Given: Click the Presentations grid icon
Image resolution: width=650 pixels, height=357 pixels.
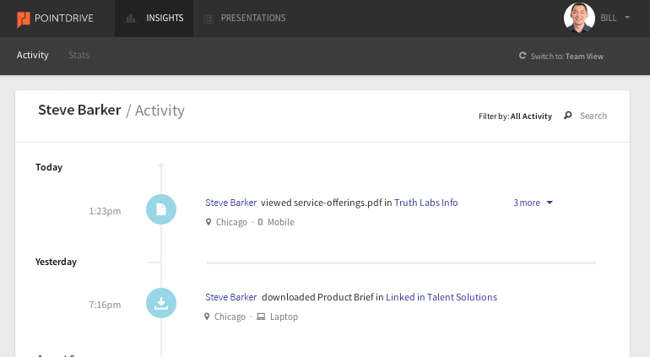Looking at the screenshot, I should 209,19.
